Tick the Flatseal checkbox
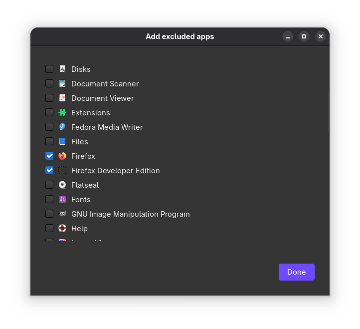 point(49,185)
